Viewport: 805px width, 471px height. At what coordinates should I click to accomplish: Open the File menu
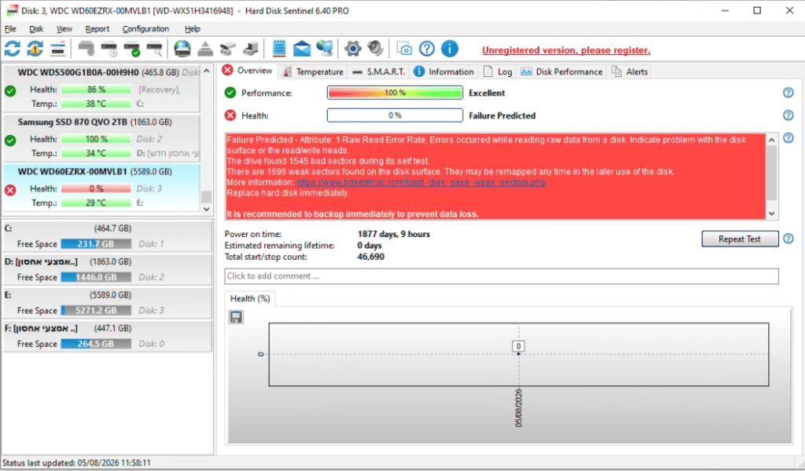point(10,29)
